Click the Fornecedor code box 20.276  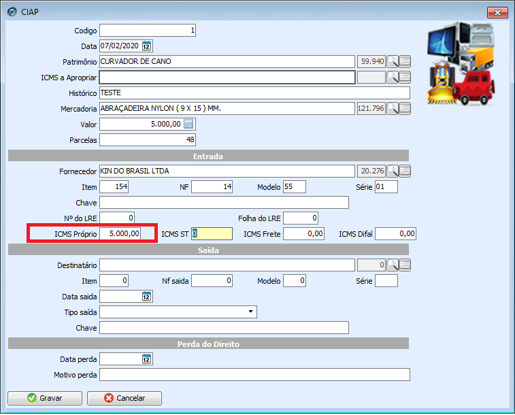tap(371, 171)
